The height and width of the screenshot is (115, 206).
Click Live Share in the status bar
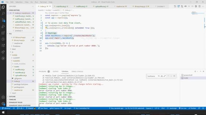pos(43,108)
